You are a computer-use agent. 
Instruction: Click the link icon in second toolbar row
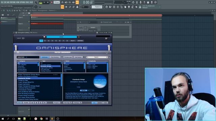click(x=74, y=7)
